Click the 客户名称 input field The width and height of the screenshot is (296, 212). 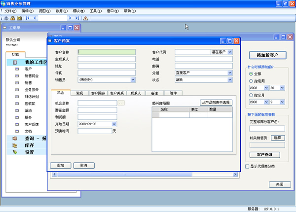[x=106, y=52]
